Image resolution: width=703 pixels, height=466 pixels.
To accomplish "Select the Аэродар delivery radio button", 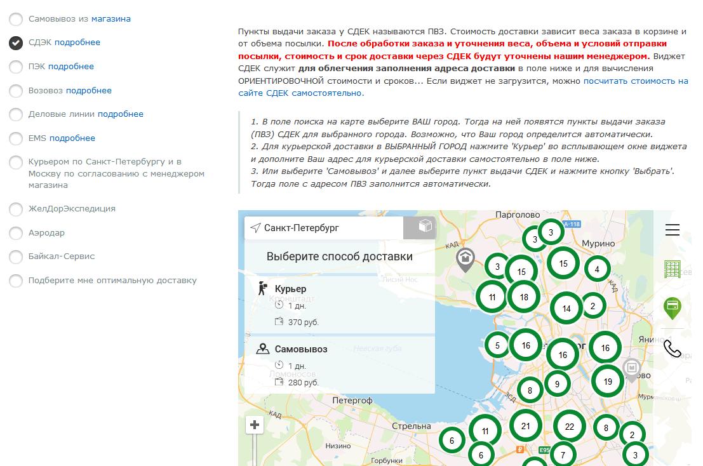I will 16,233.
